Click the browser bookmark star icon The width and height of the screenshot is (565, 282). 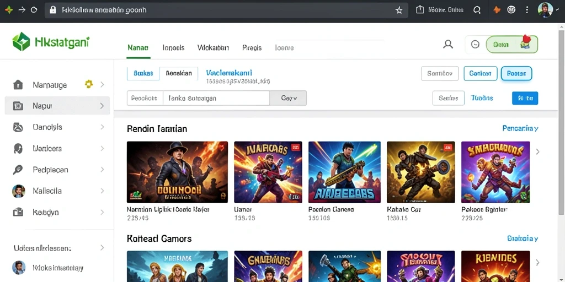[399, 10]
